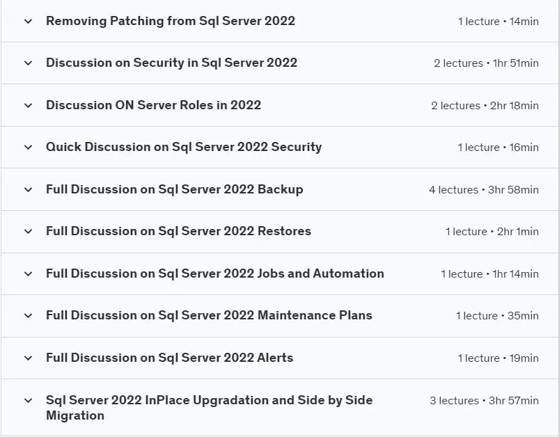559x437 pixels.
Task: Click the 2 lectures 2hr 18min label
Action: point(485,106)
